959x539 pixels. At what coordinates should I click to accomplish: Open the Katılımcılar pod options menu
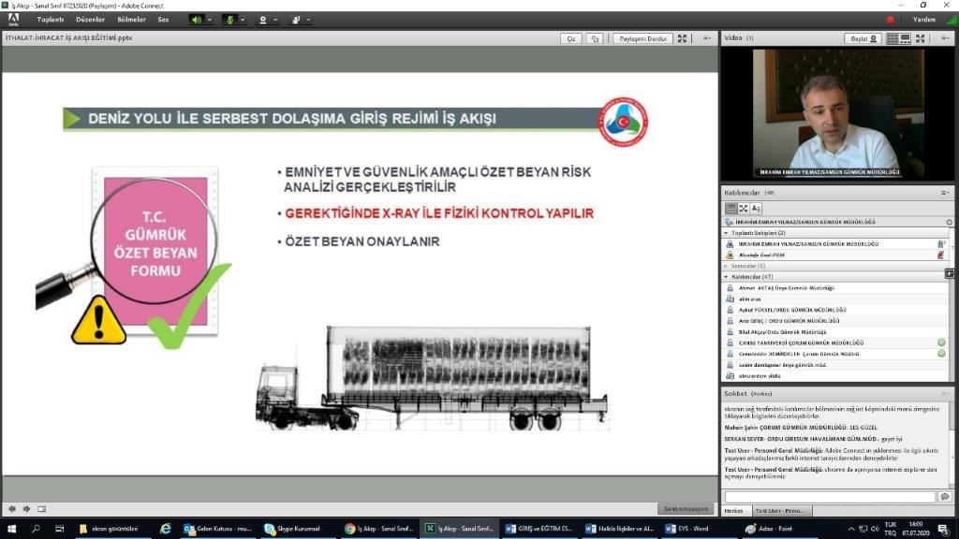(x=945, y=192)
